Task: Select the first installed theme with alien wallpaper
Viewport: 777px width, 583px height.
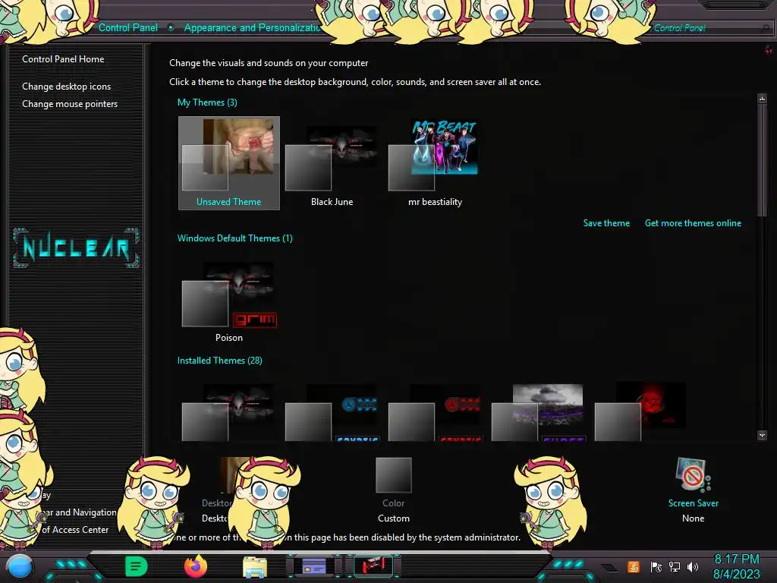Action: tap(229, 411)
